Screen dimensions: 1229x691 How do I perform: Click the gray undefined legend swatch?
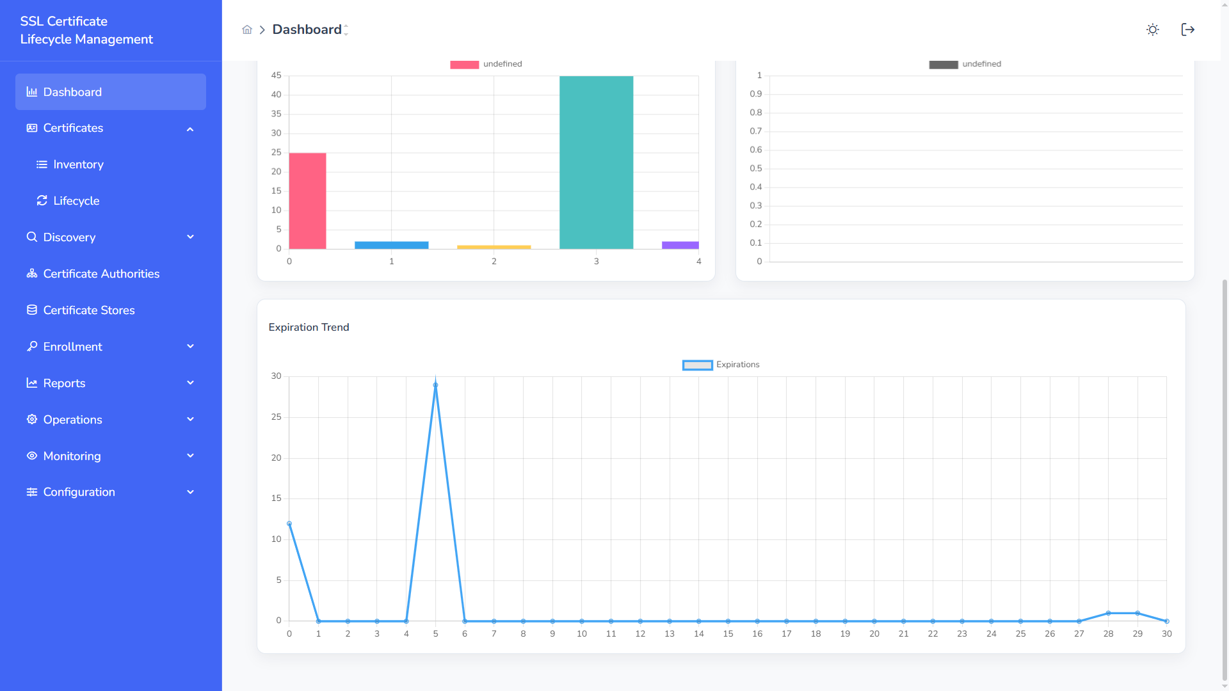coord(943,64)
